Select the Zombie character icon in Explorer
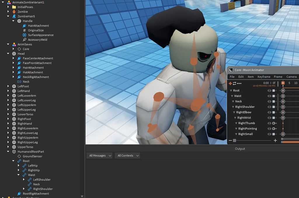The height and width of the screenshot is (198, 299). pos(14,12)
